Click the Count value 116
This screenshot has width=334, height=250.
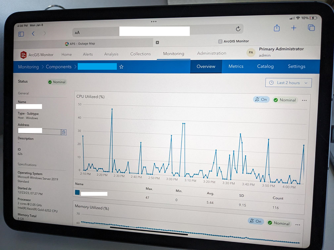click(x=275, y=208)
